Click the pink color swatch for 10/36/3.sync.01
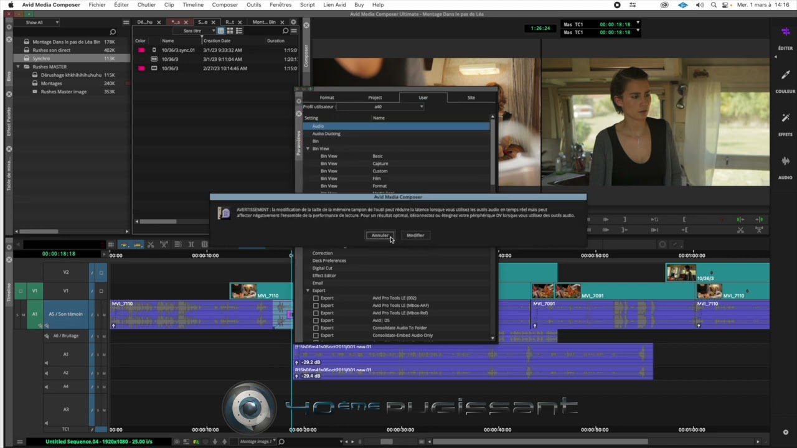 tap(141, 50)
